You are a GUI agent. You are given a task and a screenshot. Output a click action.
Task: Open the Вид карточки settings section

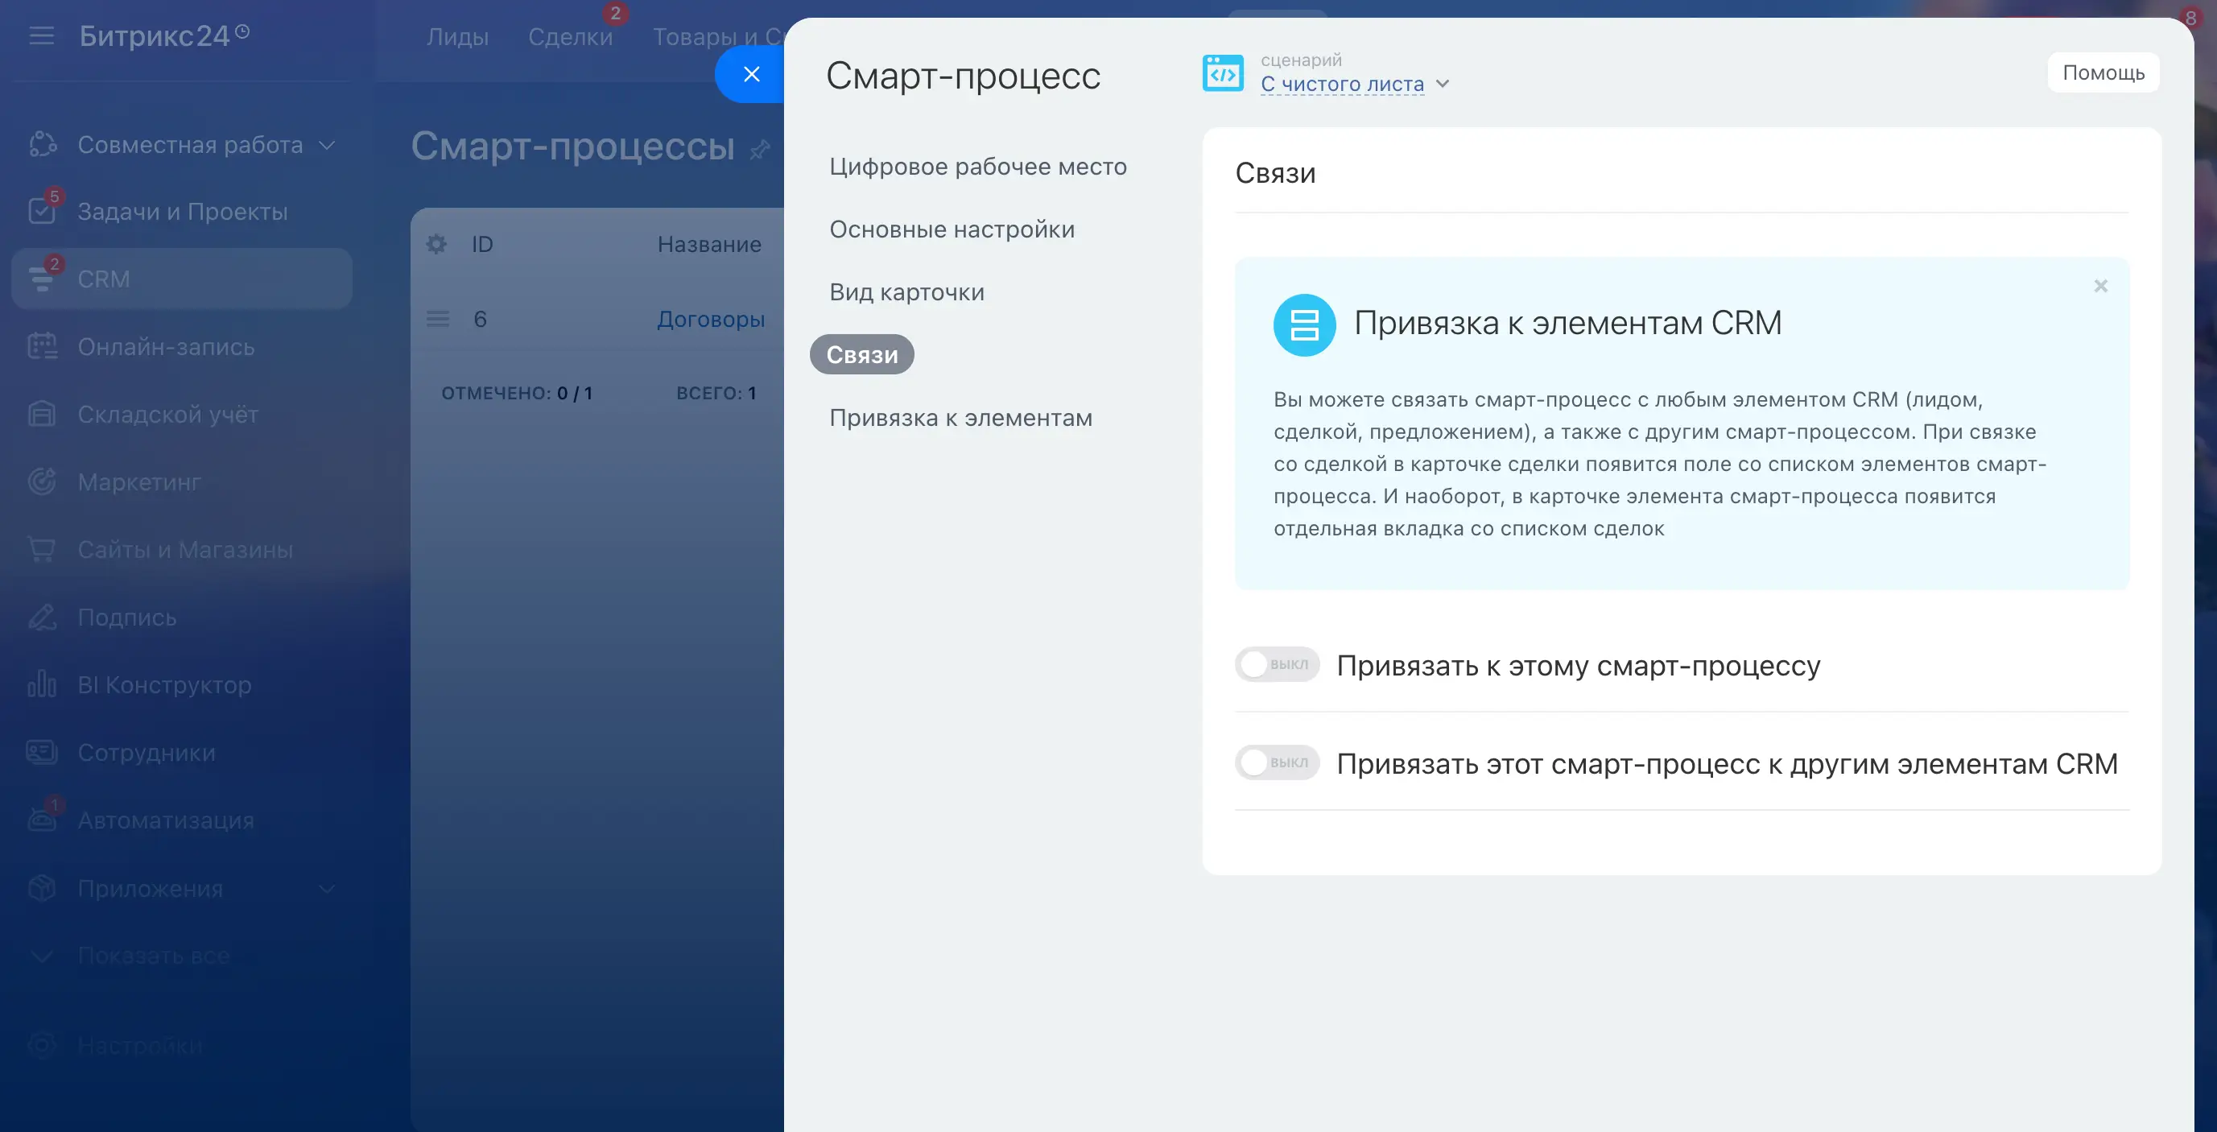tap(906, 291)
